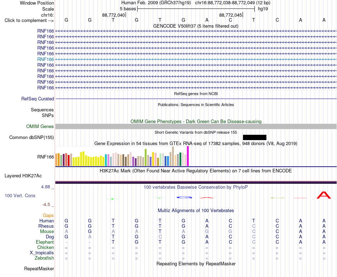The image size is (337, 277).
Task: Click the chr16: ruler label
Action: tap(47, 15)
